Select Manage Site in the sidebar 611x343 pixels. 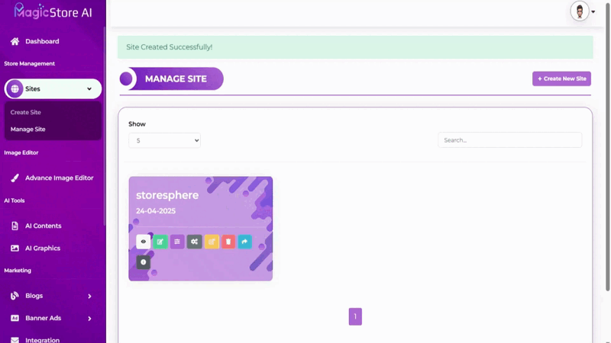[28, 129]
